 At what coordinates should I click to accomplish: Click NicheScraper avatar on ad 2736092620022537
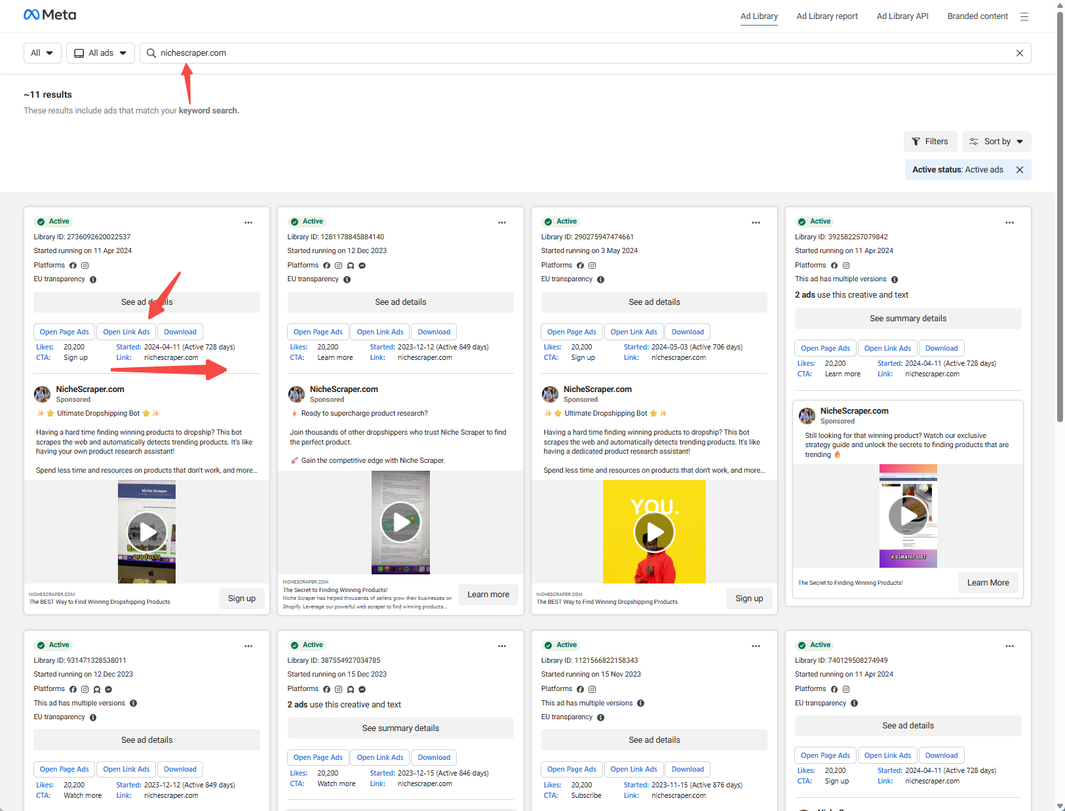43,394
